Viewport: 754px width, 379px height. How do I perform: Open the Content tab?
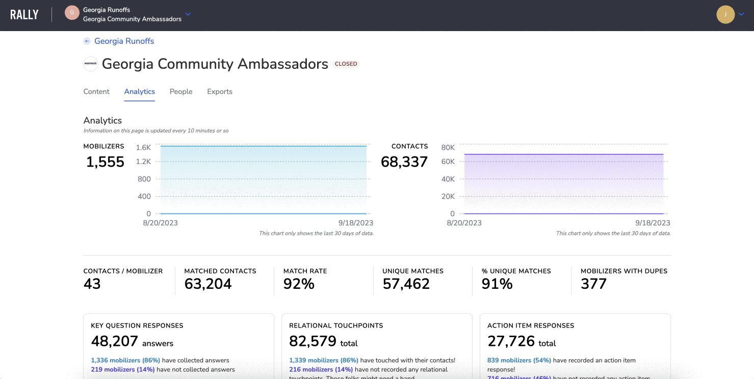(96, 92)
